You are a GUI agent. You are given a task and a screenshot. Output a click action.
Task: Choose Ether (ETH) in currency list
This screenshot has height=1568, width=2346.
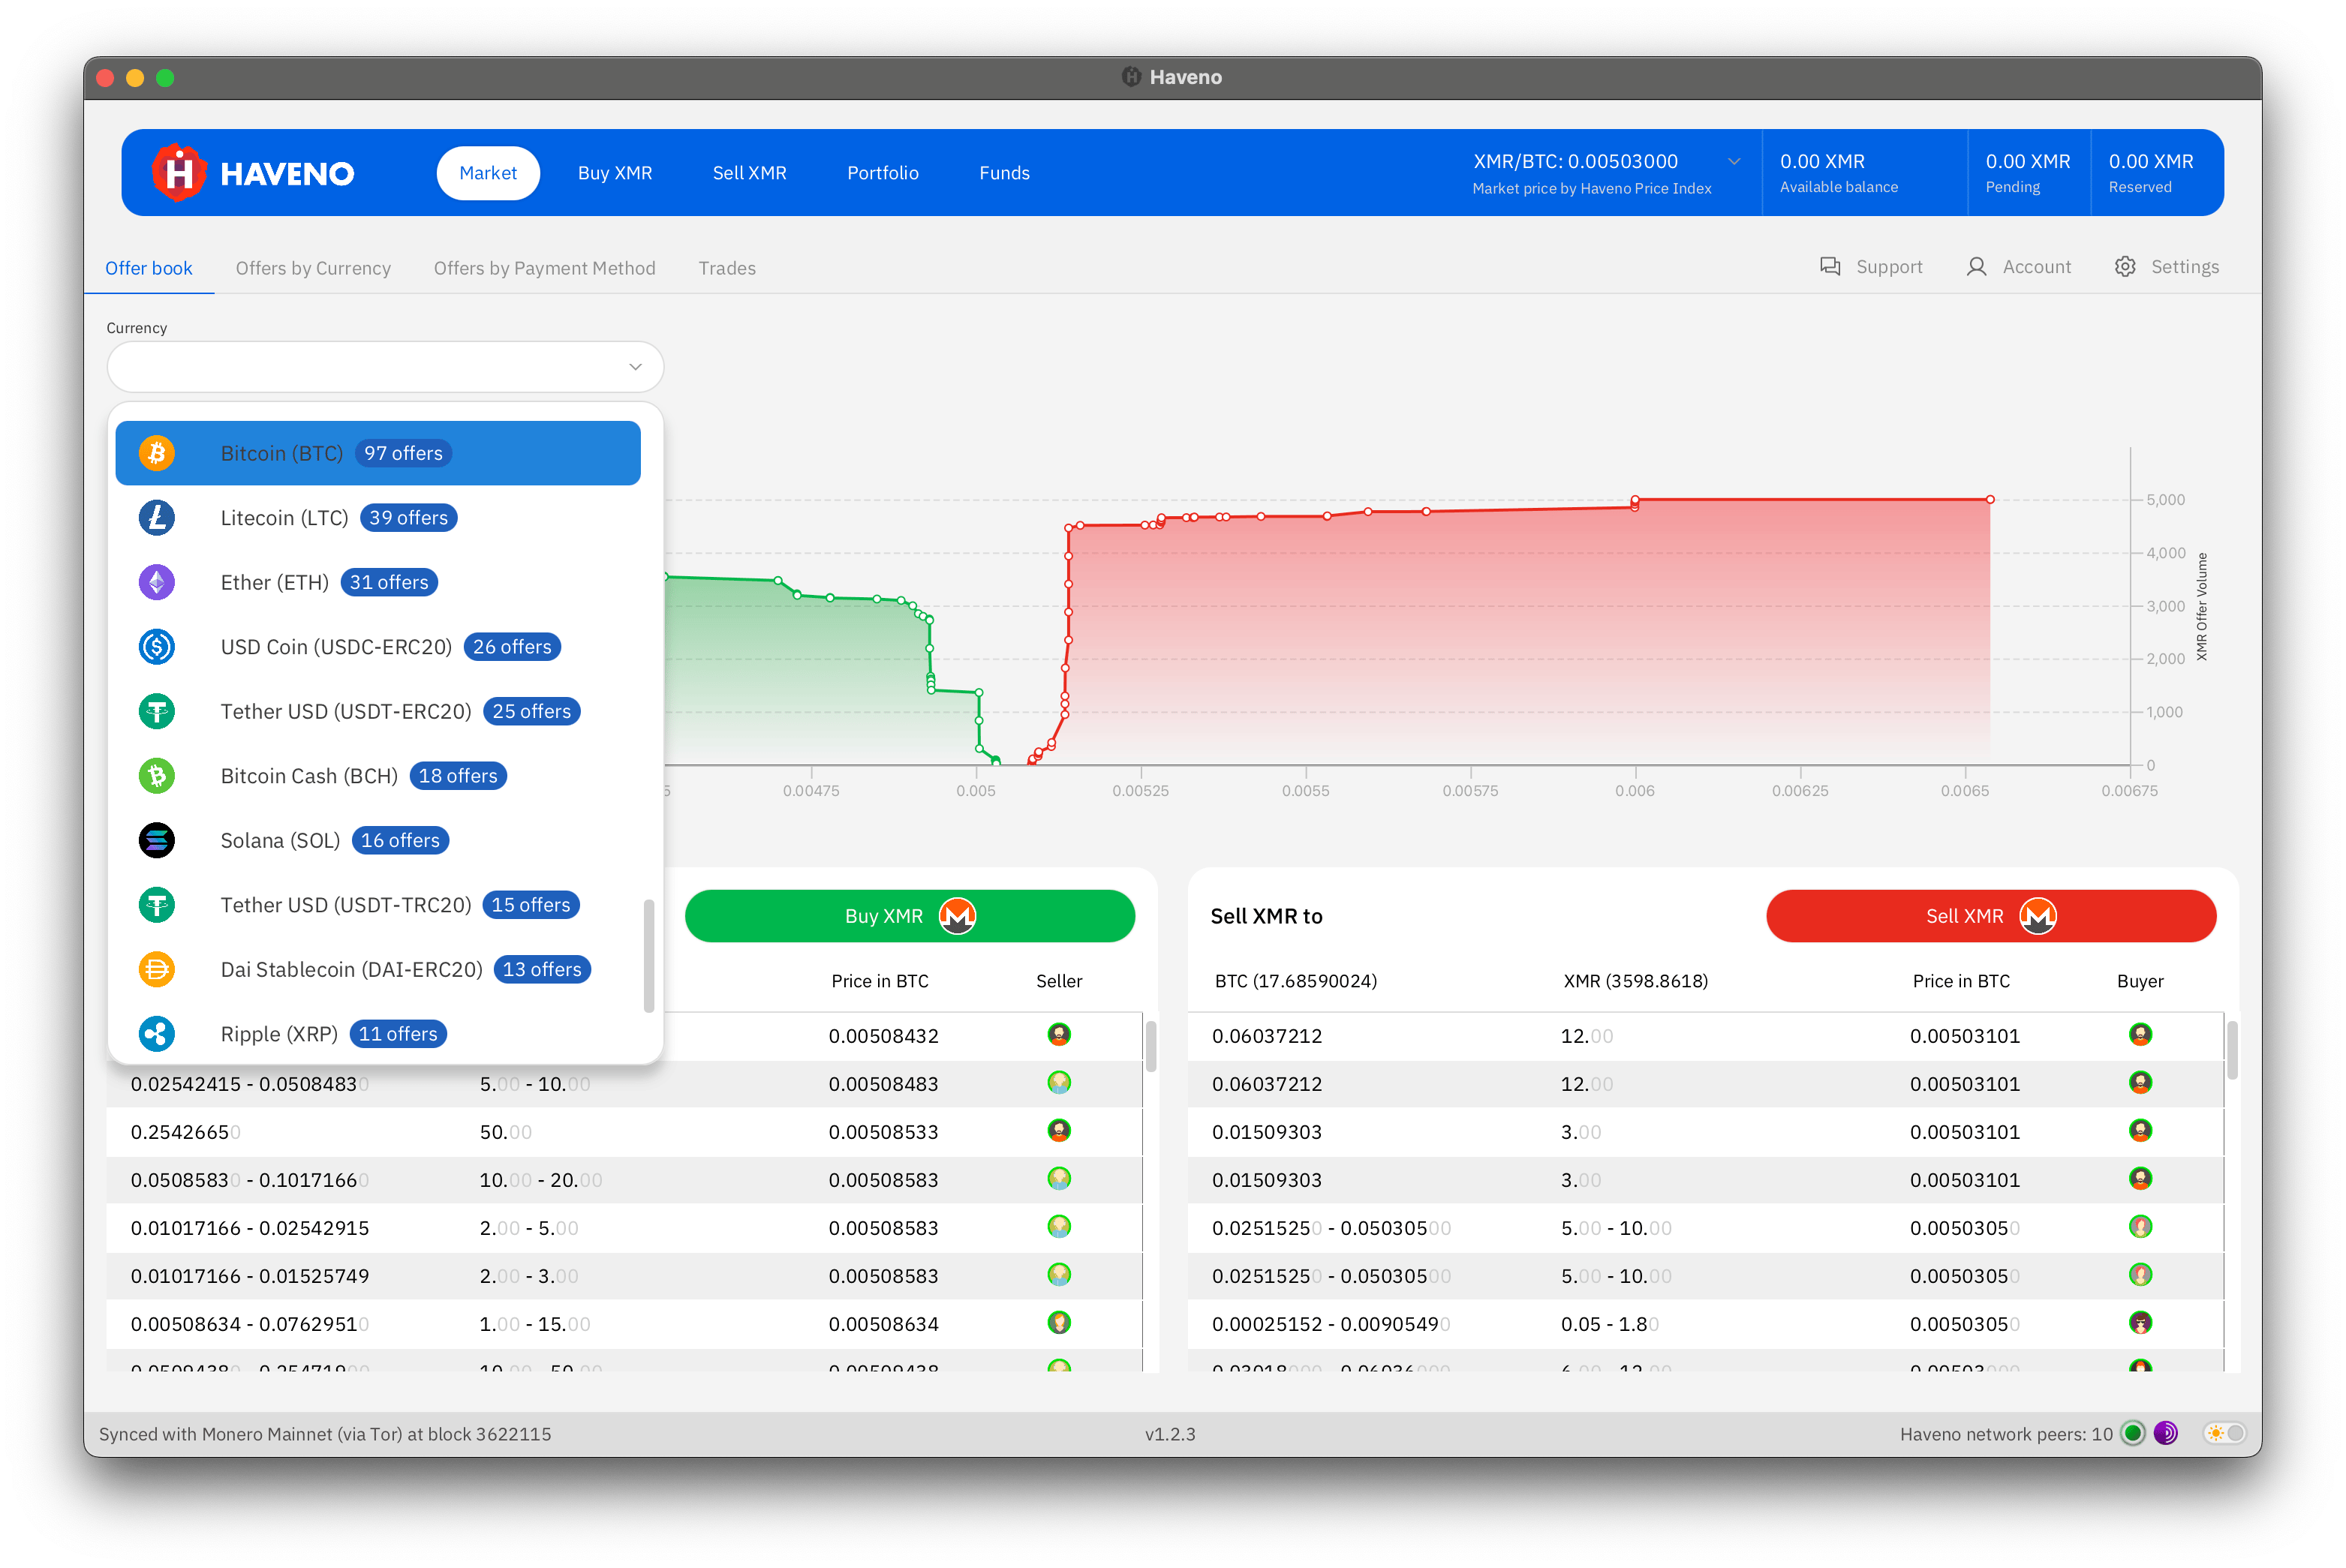[x=274, y=582]
